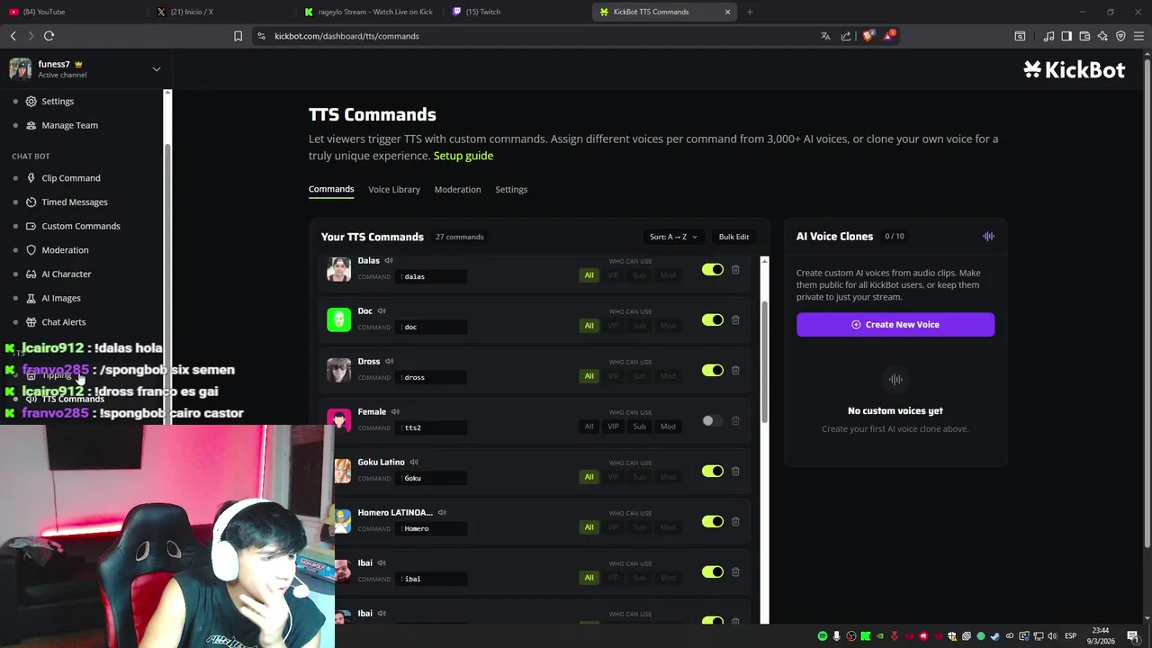
Task: Switch to the Voice Library tab
Action: click(x=394, y=189)
